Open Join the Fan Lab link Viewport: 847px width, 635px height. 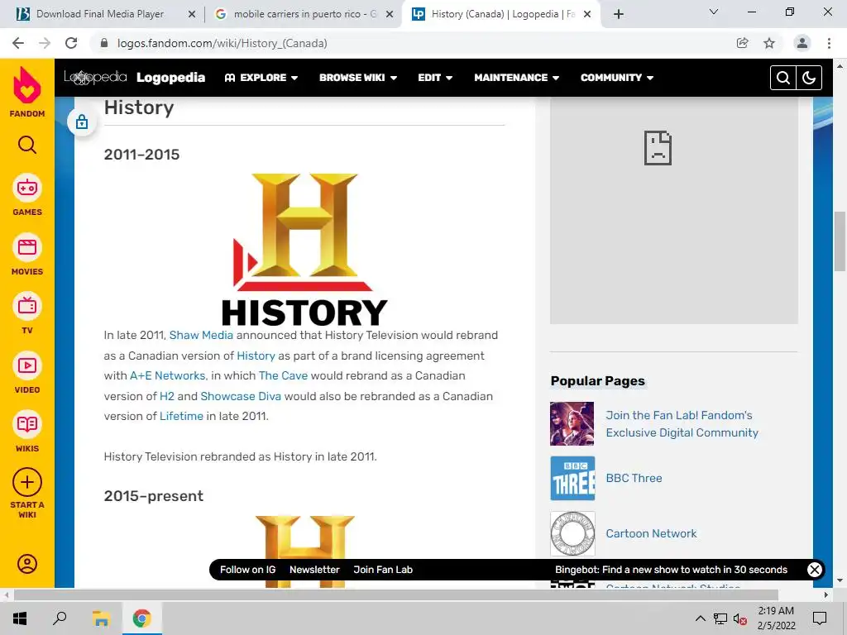tap(682, 424)
